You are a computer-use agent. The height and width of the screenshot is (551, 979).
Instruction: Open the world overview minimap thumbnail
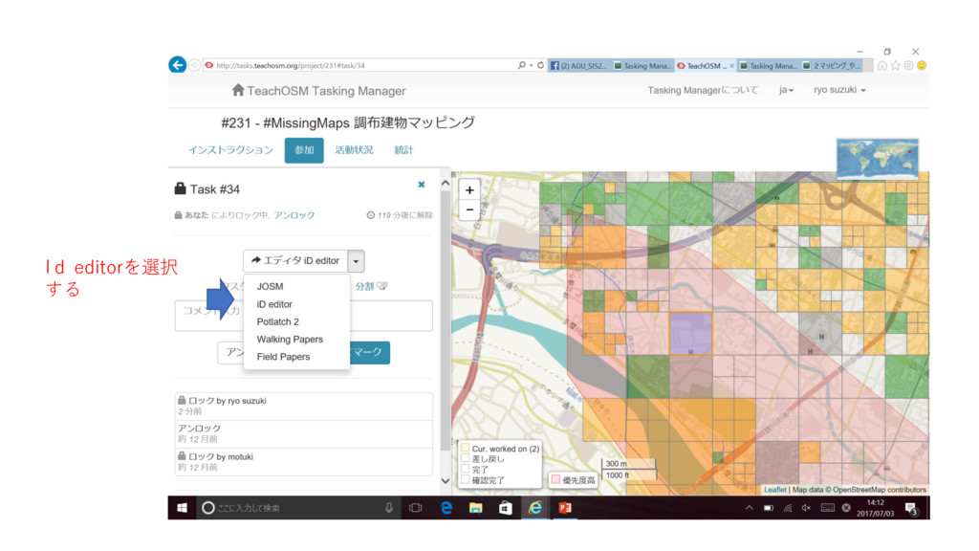[877, 158]
